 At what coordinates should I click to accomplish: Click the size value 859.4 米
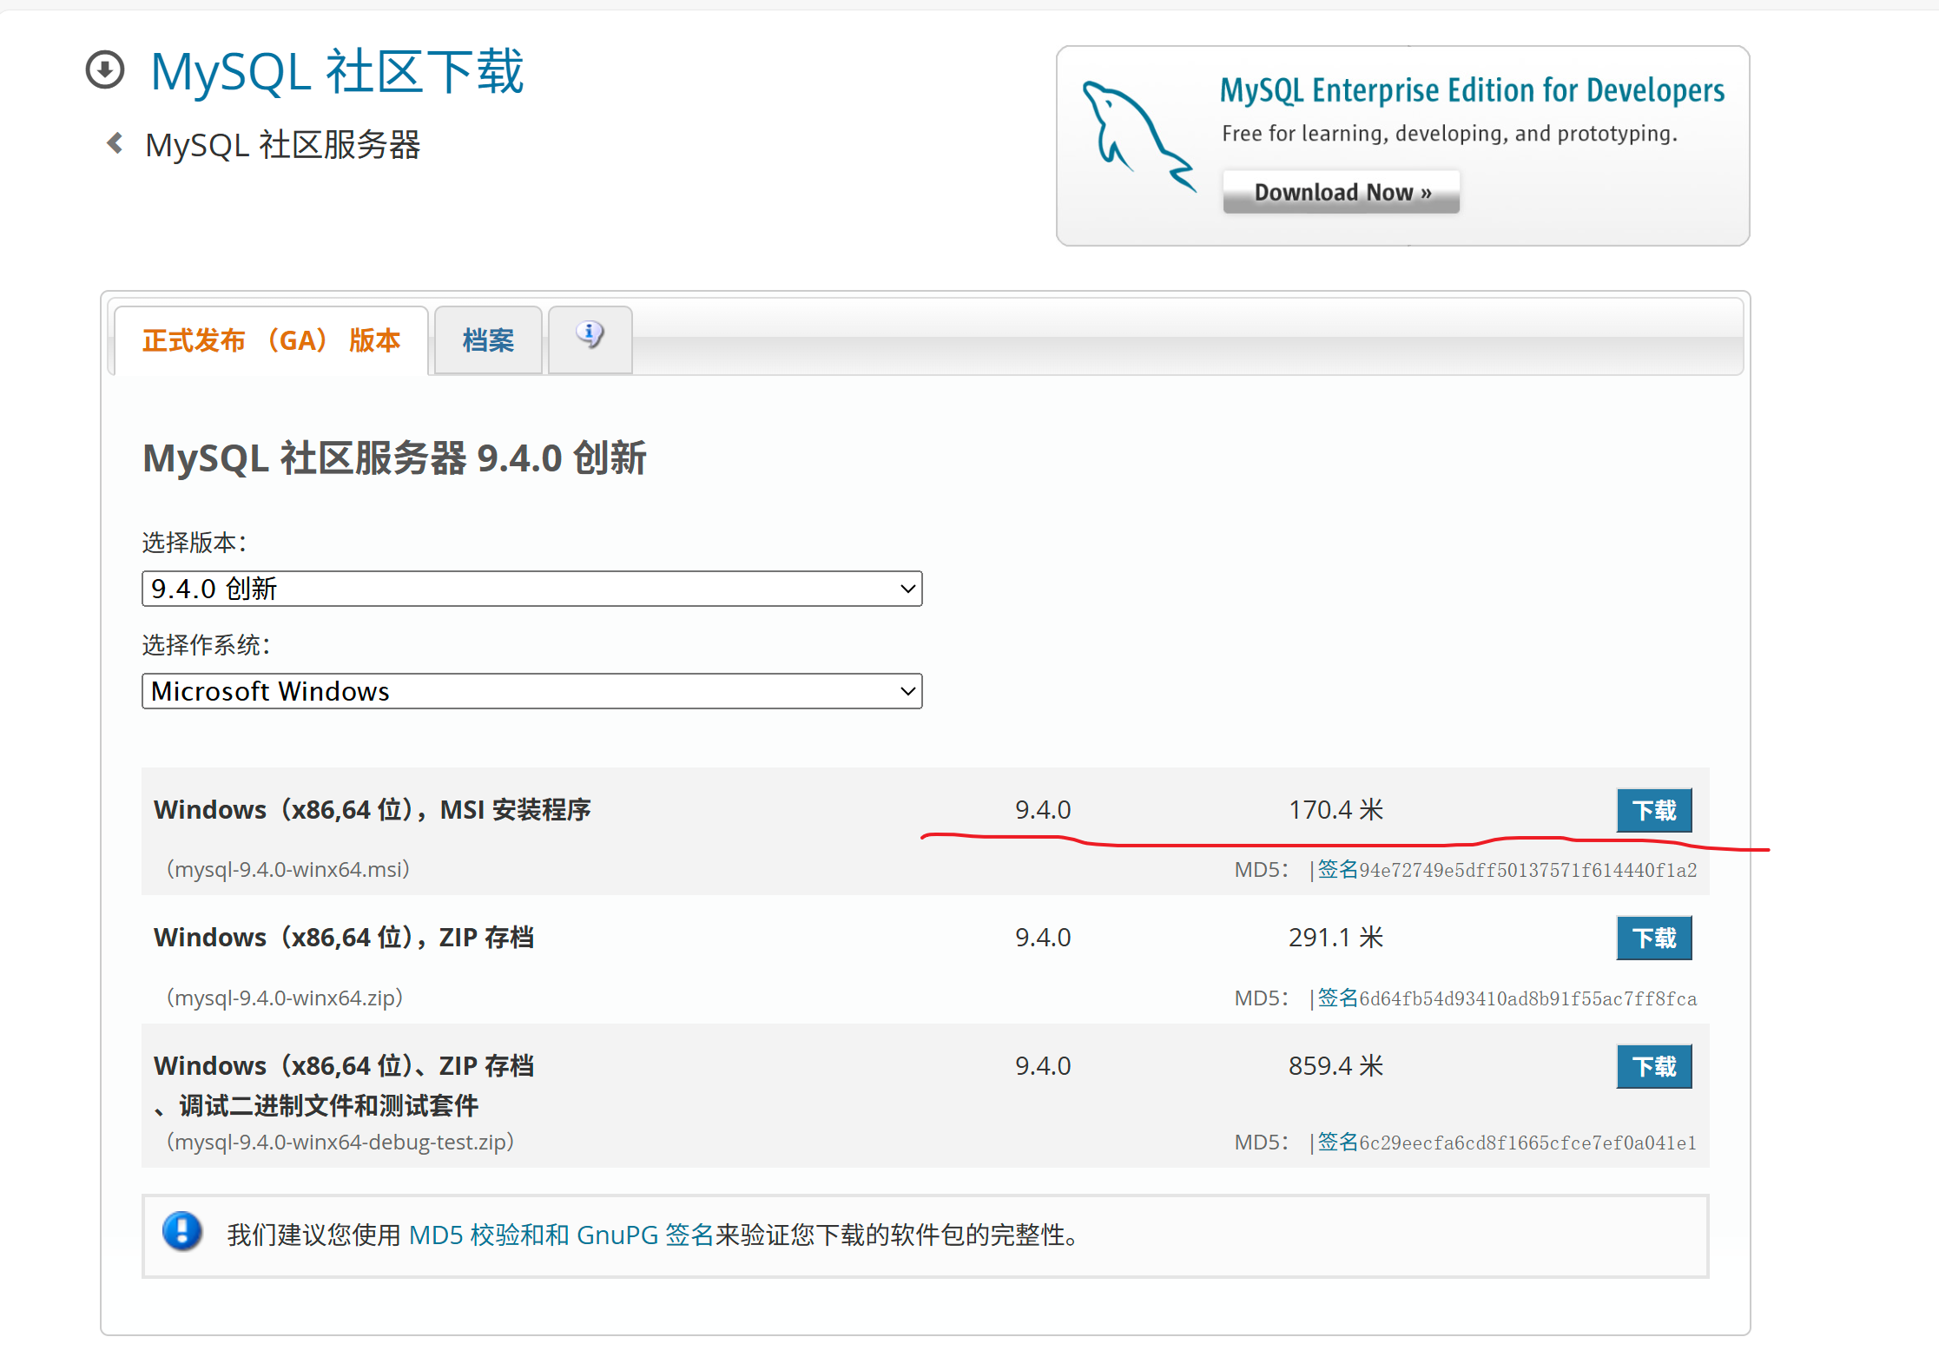coord(1336,1066)
